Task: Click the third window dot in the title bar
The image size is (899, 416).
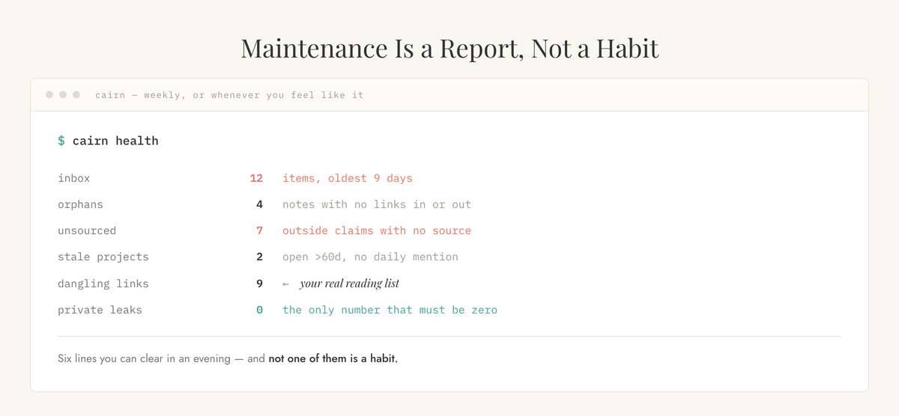Action: click(x=76, y=95)
